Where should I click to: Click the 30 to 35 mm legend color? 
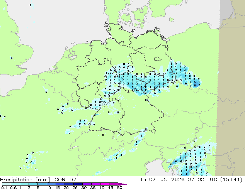coord(87,184)
